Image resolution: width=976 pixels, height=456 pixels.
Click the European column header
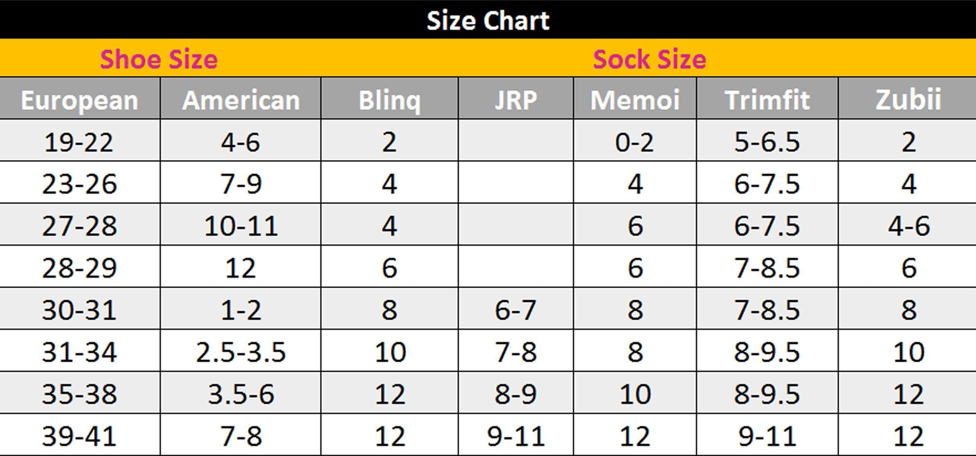(x=80, y=100)
